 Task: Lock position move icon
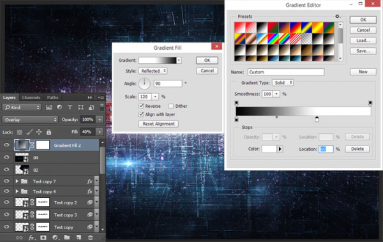click(39, 132)
